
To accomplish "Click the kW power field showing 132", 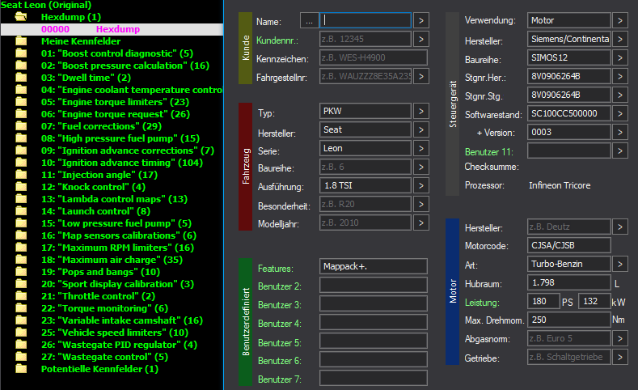I will (x=594, y=301).
